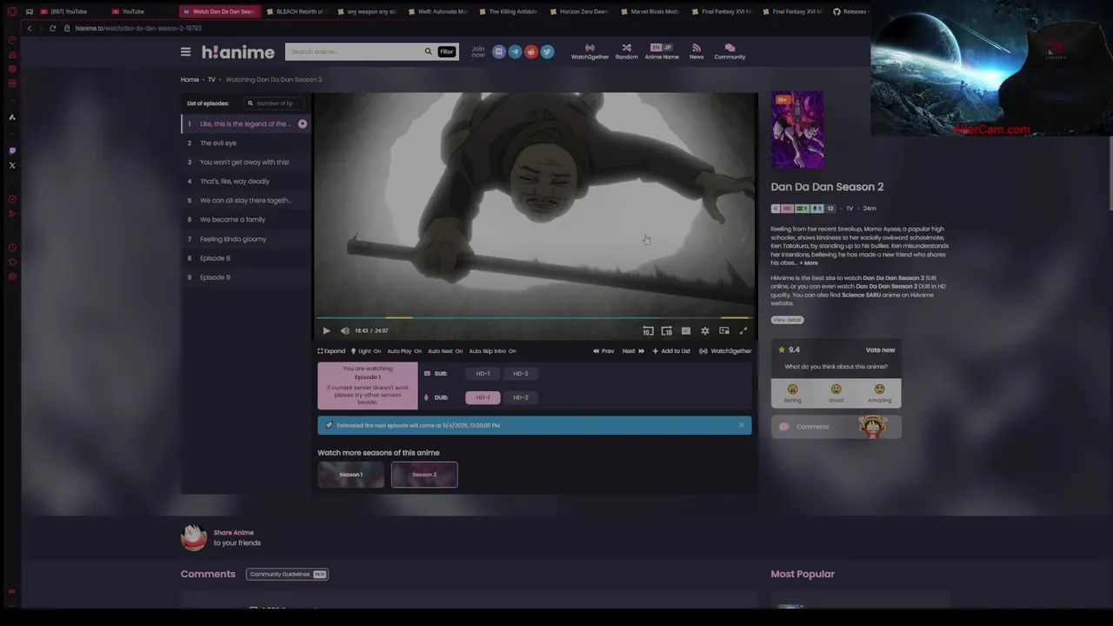Image resolution: width=1113 pixels, height=626 pixels.
Task: Open the video player settings gear
Action: click(705, 330)
